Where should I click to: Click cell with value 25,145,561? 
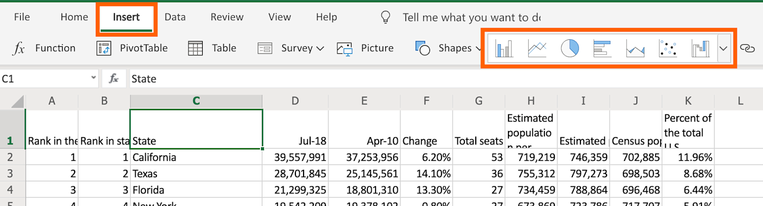[x=364, y=174]
